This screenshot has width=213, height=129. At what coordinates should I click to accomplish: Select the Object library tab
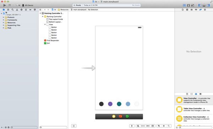click(x=196, y=94)
